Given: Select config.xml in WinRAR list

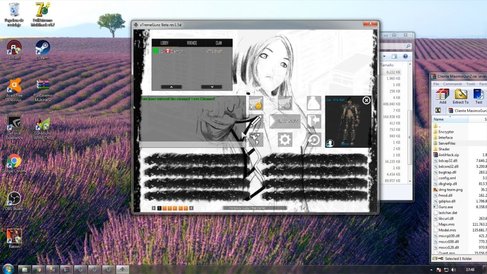Looking at the screenshot, I should point(447,178).
